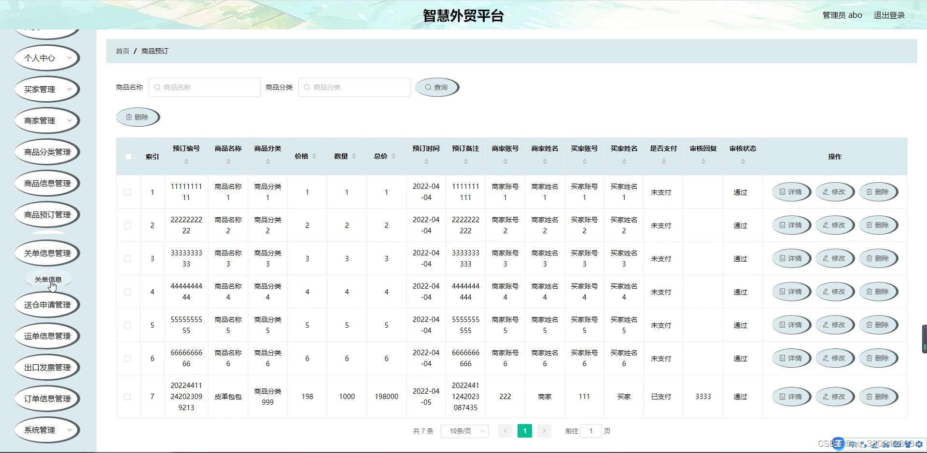Edit row 4 via 修改 button
Viewport: 927px width, 453px height.
click(834, 292)
